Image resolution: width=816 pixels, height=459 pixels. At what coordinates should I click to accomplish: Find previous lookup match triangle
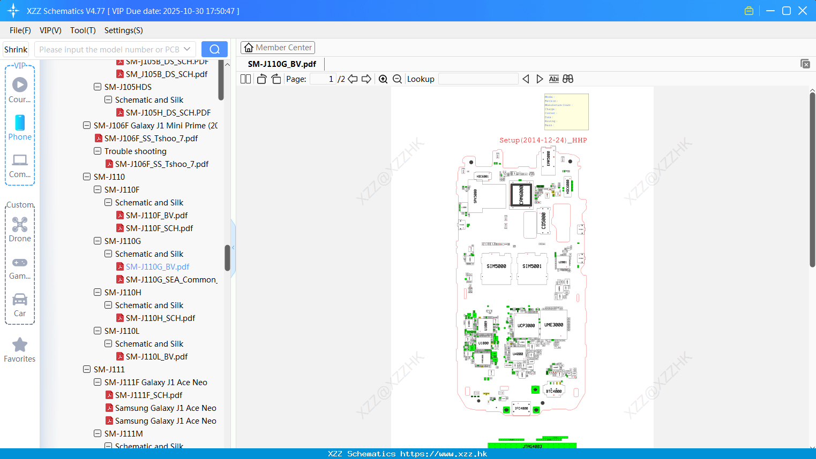(526, 79)
